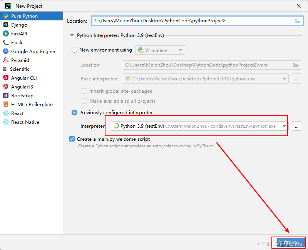The image size is (308, 250).
Task: Click the Flask horn icon
Action: point(6,42)
